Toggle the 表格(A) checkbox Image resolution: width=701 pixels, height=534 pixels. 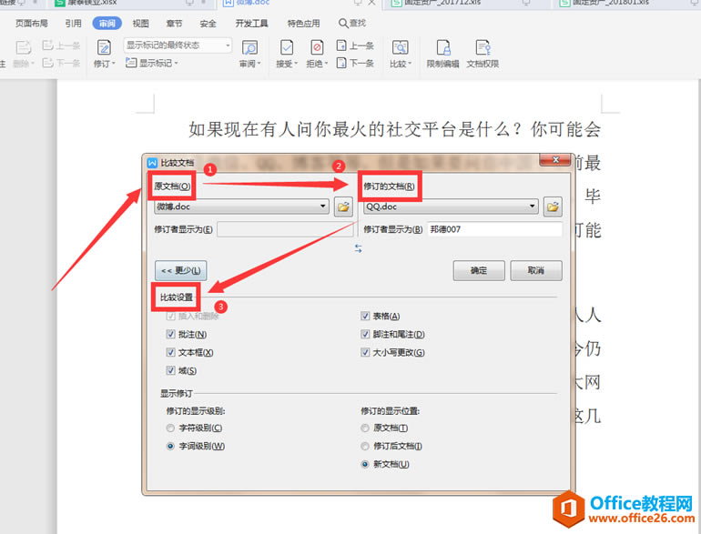pyautogui.click(x=365, y=316)
